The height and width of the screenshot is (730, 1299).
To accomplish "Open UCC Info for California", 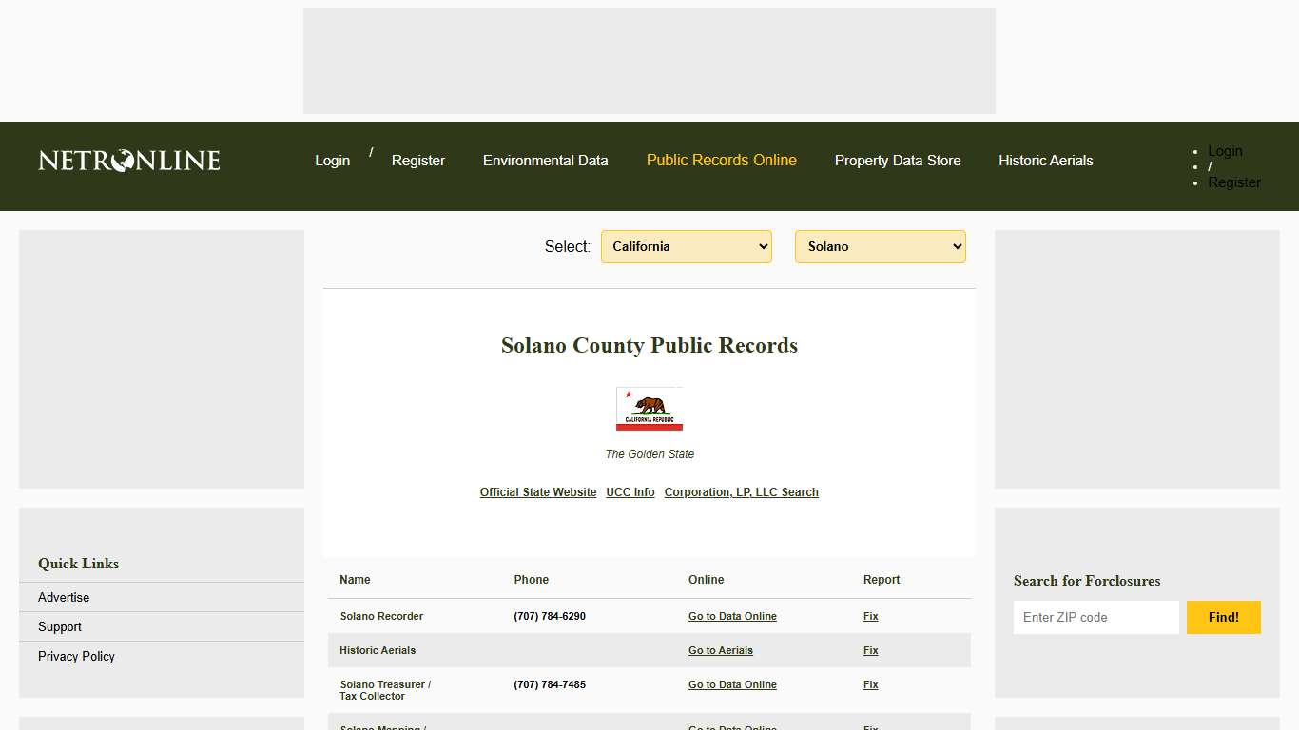I will click(630, 491).
